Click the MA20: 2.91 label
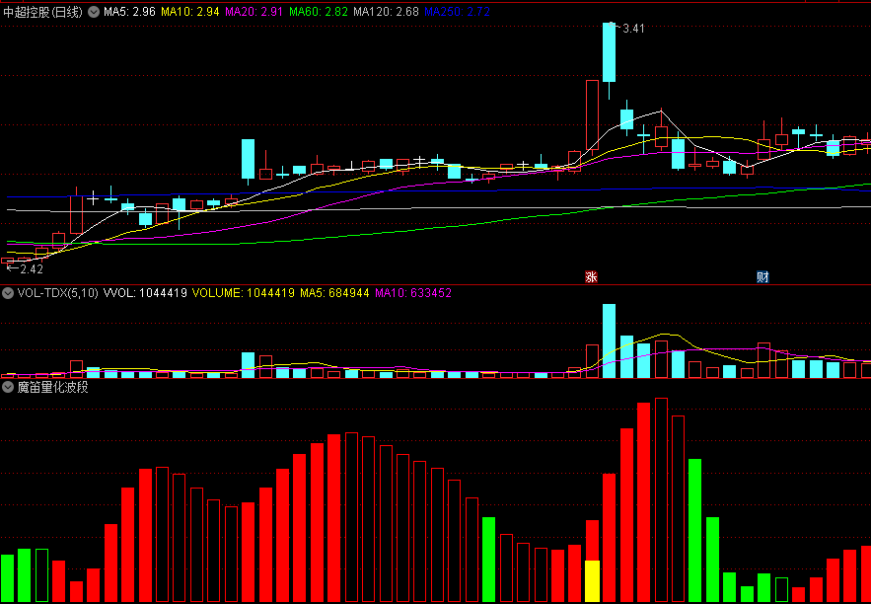 pos(254,12)
